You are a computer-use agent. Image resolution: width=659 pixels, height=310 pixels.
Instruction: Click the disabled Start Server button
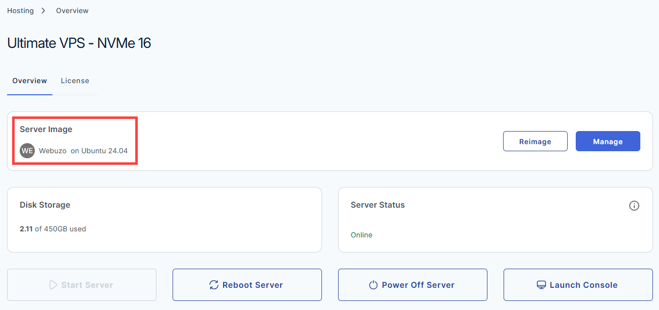pyautogui.click(x=82, y=285)
